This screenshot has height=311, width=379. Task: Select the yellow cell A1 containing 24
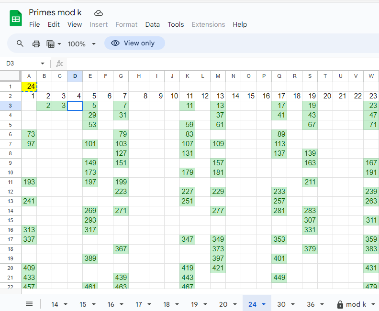point(29,86)
